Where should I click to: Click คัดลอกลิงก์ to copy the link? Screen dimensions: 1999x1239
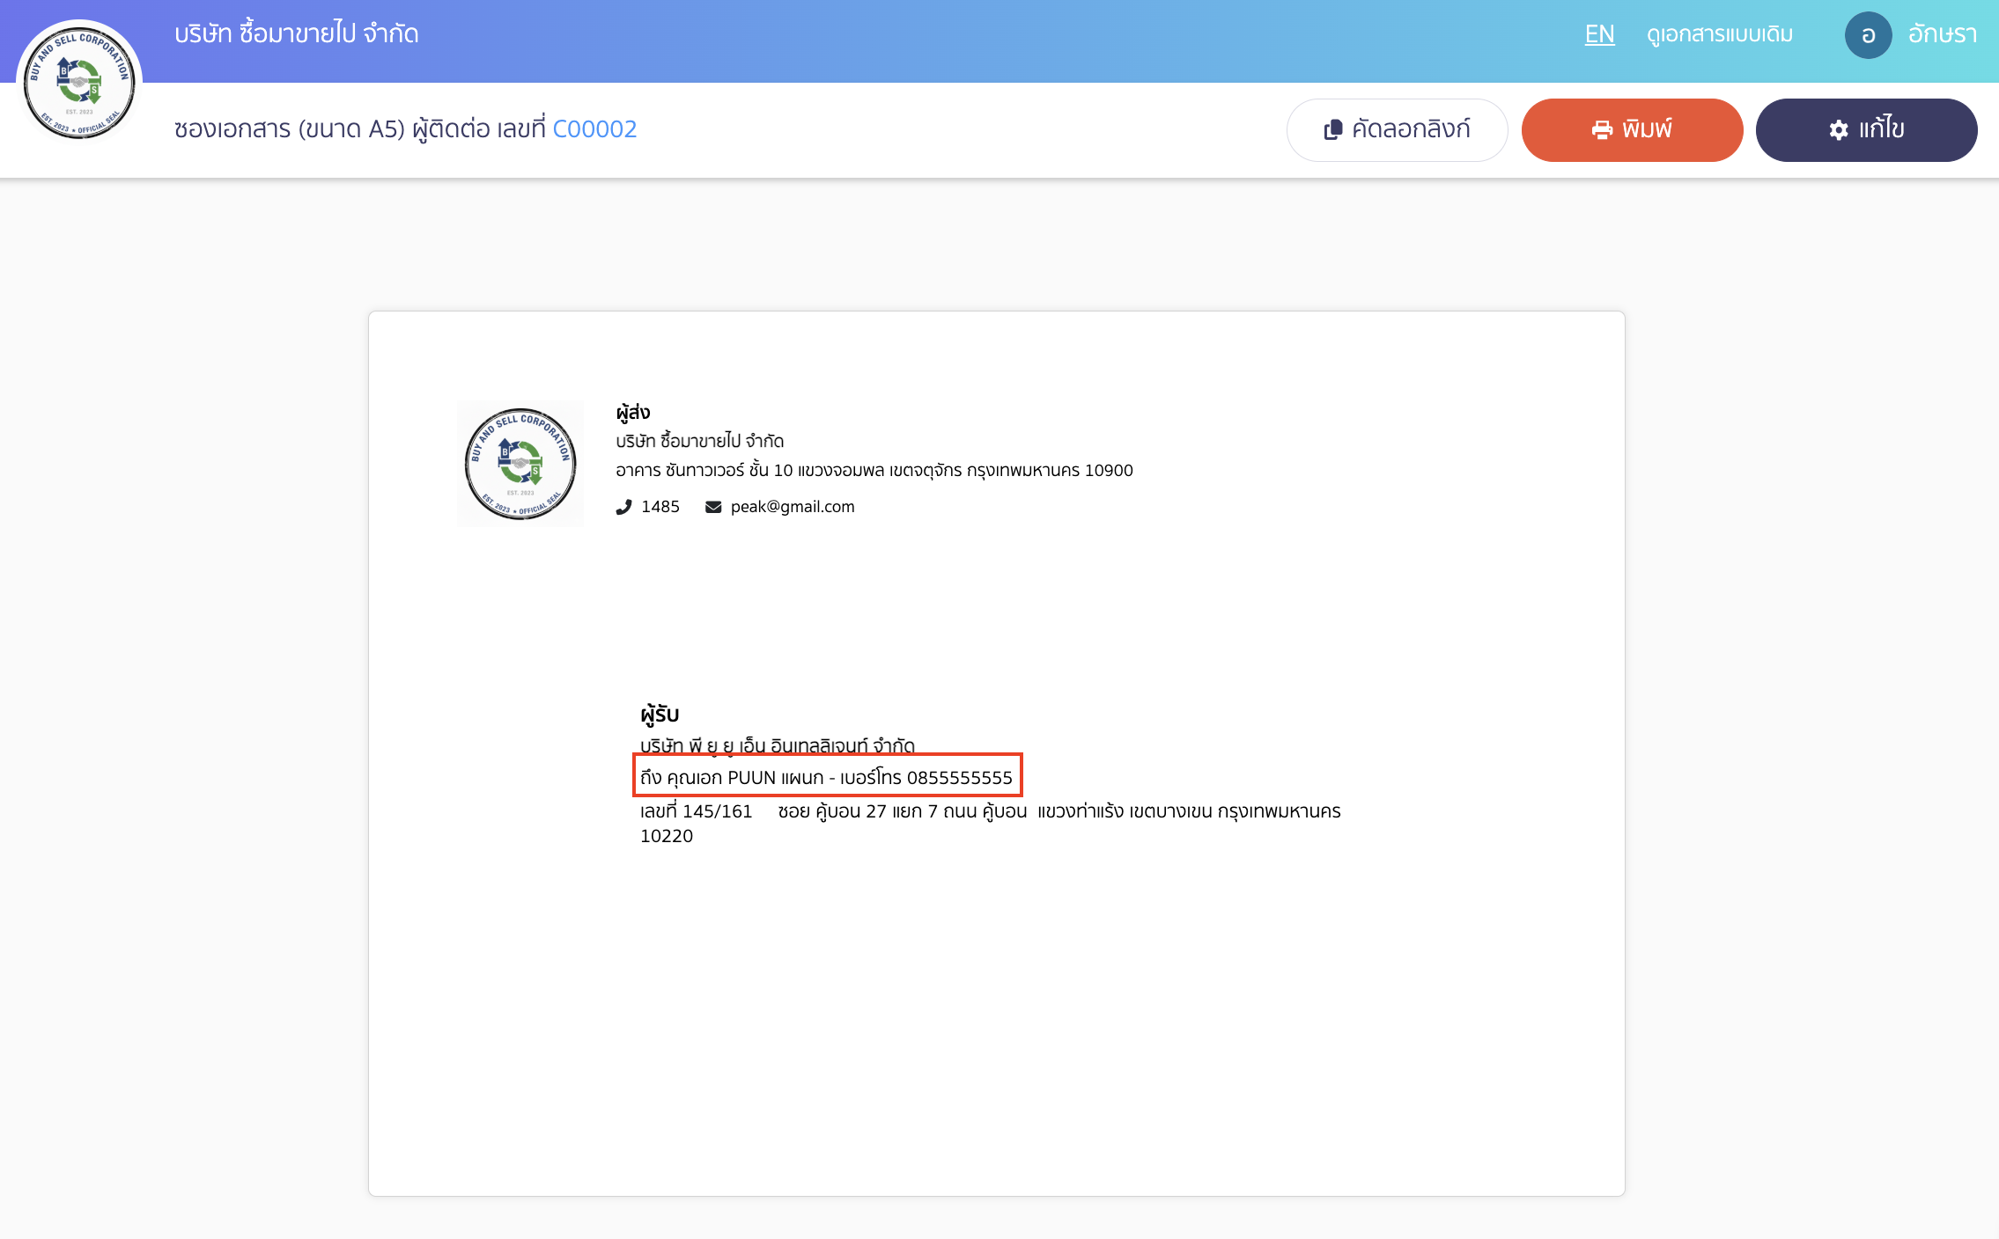[1397, 128]
